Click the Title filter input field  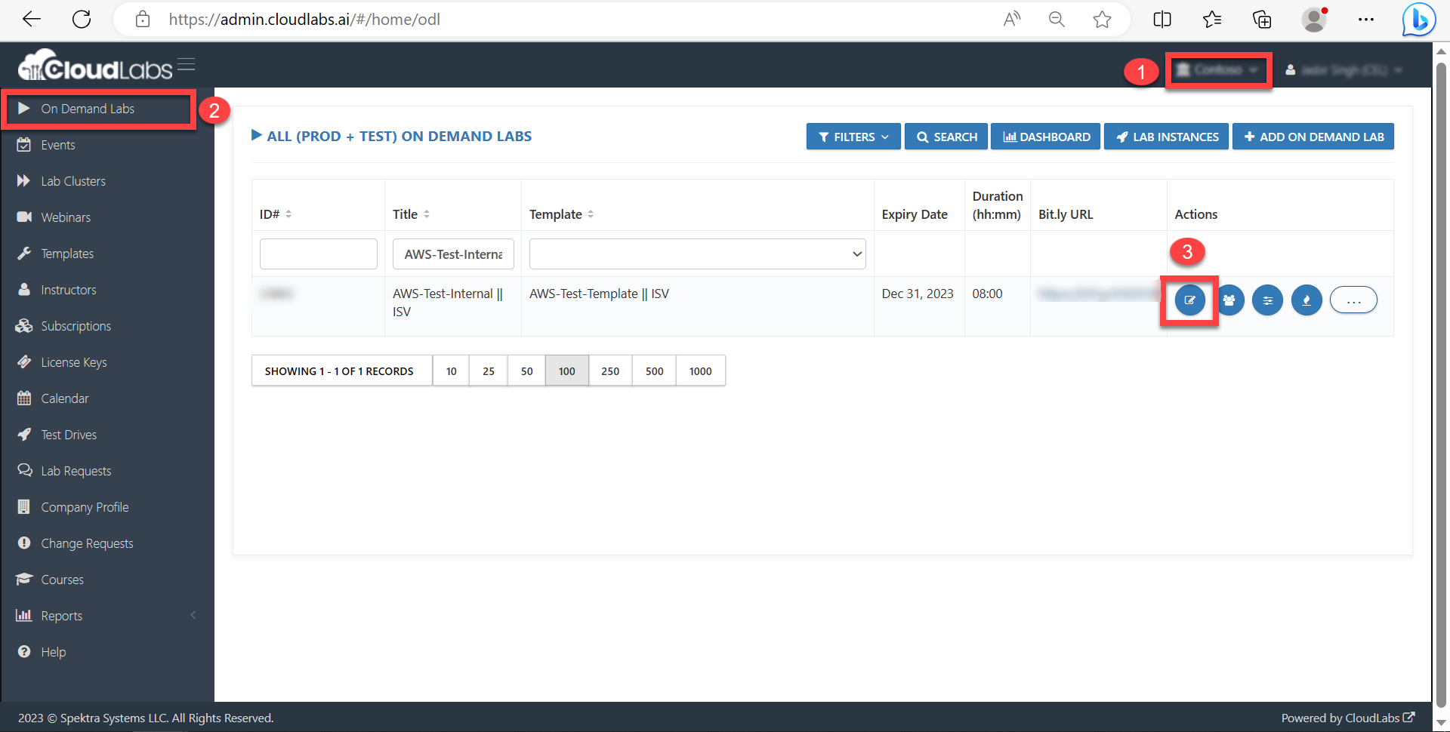pyautogui.click(x=453, y=254)
